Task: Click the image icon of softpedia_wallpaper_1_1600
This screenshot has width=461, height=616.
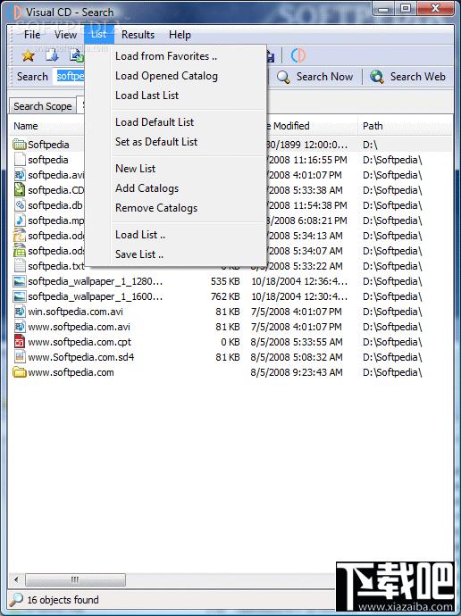Action: click(x=20, y=296)
